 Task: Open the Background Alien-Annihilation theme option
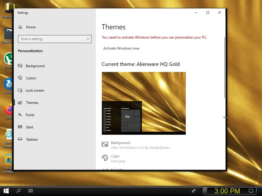pyautogui.click(x=136, y=145)
